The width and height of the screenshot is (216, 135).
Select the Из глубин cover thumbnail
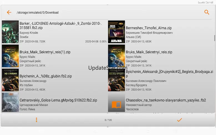coord(10,80)
